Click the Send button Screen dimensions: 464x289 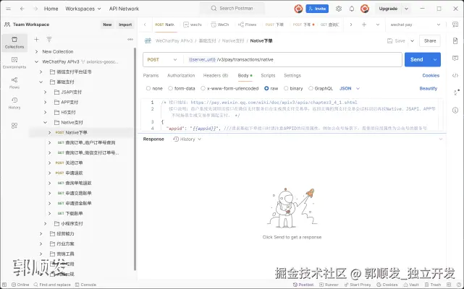[417, 60]
